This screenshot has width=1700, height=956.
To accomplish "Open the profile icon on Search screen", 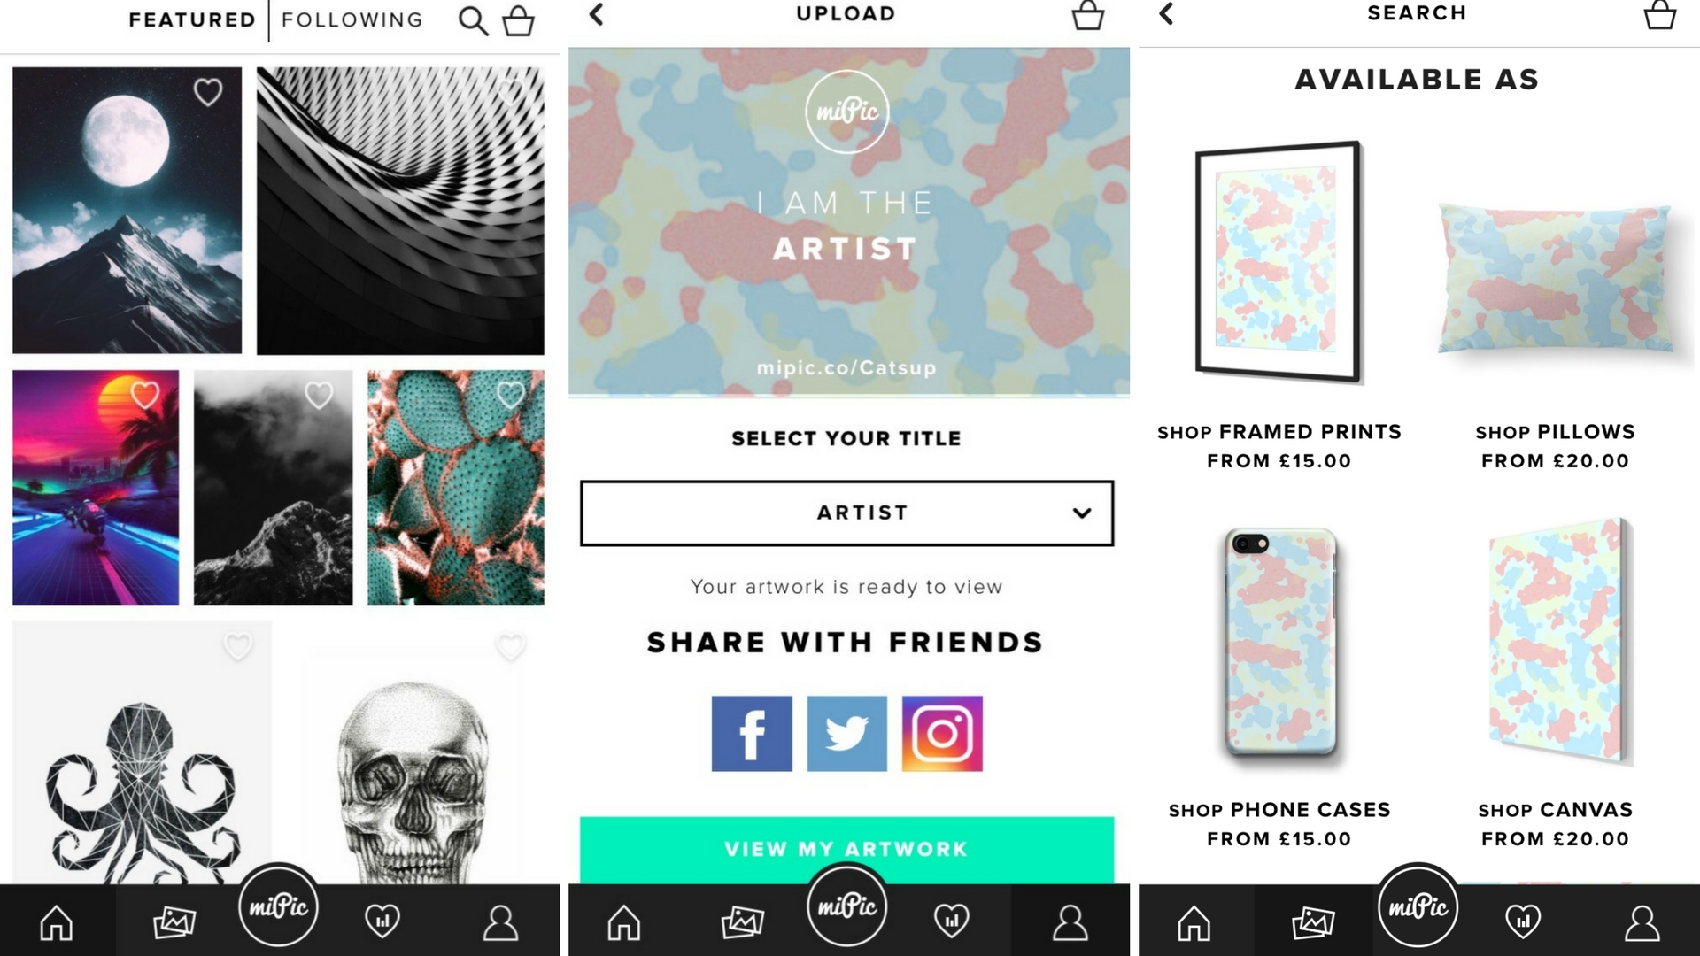I will click(1642, 922).
